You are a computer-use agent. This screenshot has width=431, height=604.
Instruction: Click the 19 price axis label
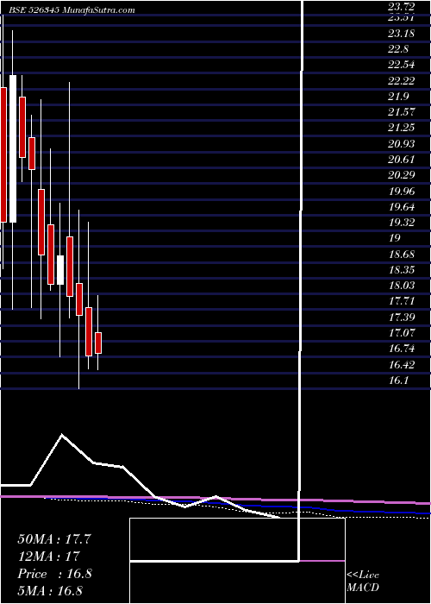coord(395,238)
